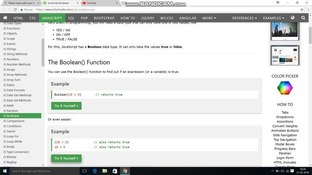312x175 pixels.
Task: Click Try it Yourself for Boolean(10 > 9)
Action: [66, 106]
